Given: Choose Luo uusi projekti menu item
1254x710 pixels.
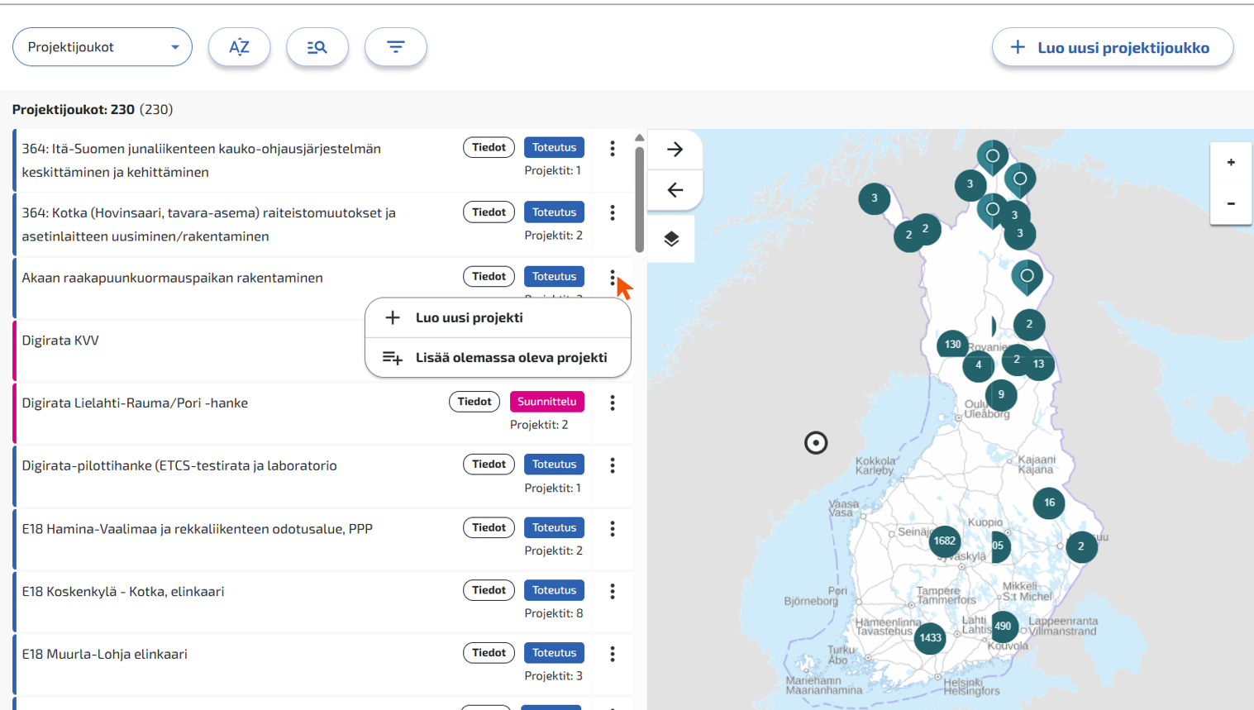Looking at the screenshot, I should tap(498, 317).
